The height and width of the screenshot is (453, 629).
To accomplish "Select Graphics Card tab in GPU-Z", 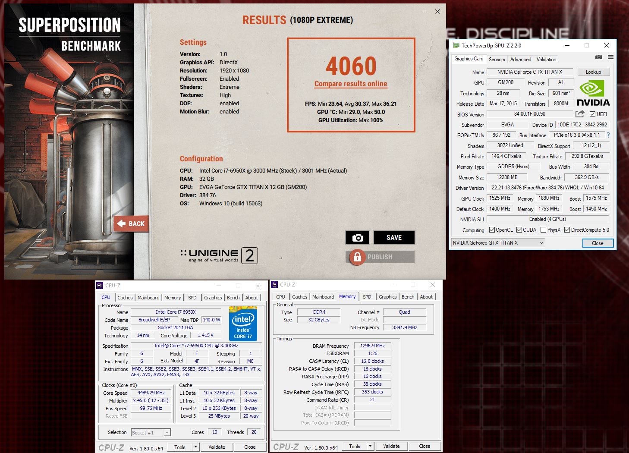I will coord(469,59).
